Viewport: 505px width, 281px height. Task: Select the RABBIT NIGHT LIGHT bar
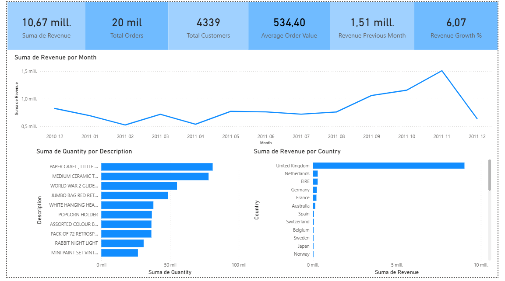122,243
